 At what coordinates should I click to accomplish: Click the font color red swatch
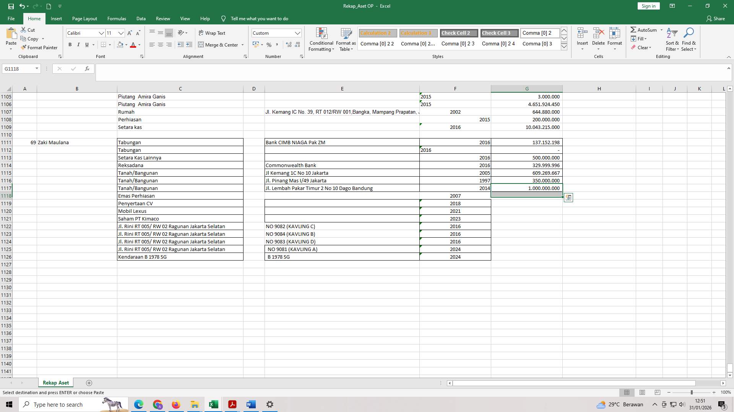[133, 45]
